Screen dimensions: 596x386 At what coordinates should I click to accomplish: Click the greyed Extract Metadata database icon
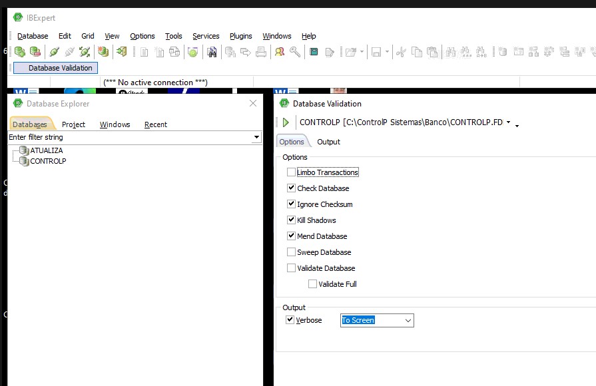230,52
